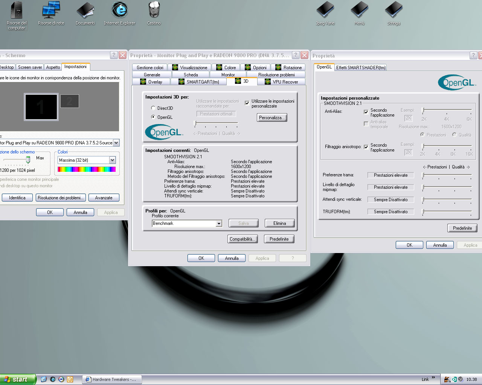Open the Visualizzazione tab

click(190, 68)
